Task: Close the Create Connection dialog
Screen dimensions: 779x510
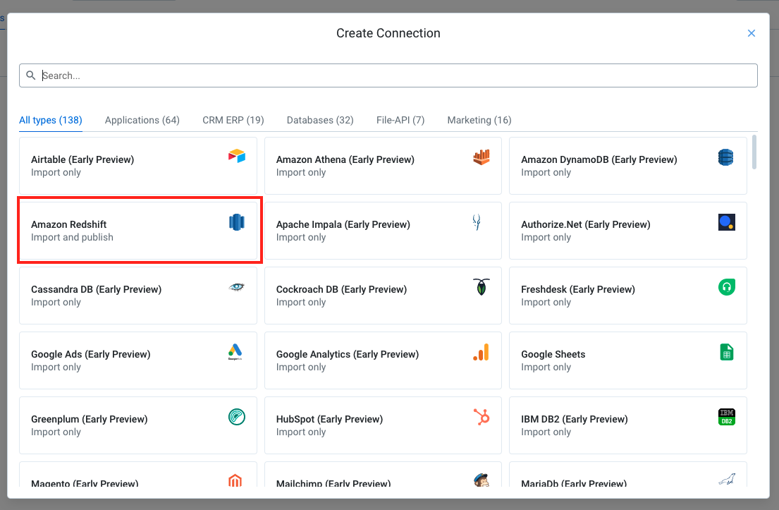Action: [x=751, y=32]
